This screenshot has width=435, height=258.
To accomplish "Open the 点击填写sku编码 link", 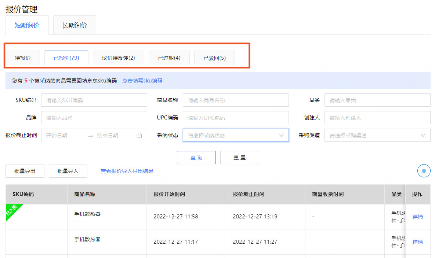I will (142, 80).
